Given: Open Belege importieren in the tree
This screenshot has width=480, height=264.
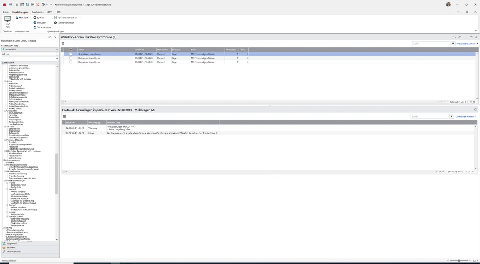Looking at the screenshot, I should (x=15, y=234).
